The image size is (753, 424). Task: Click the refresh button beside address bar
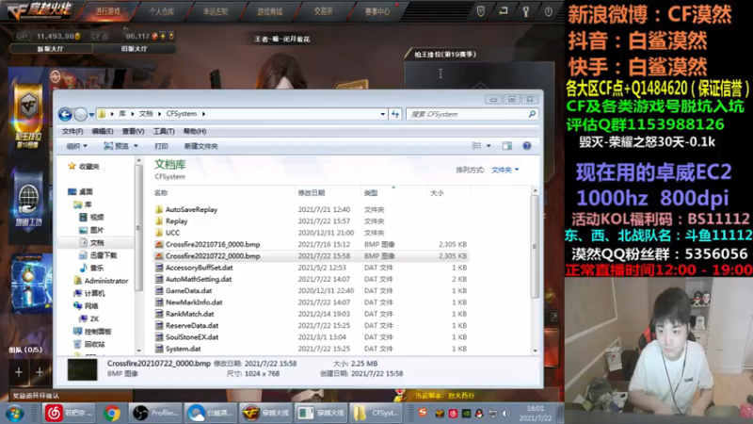395,114
